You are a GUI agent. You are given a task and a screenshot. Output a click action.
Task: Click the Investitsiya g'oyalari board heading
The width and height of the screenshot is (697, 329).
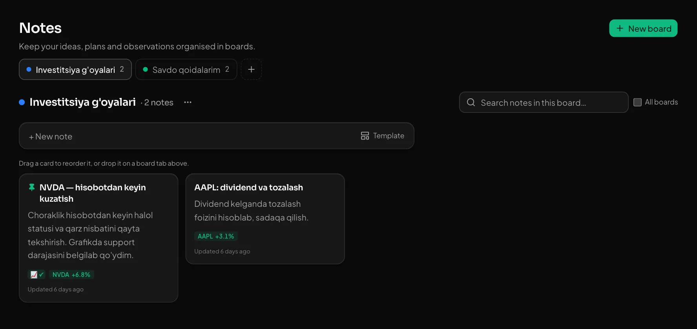pos(82,102)
